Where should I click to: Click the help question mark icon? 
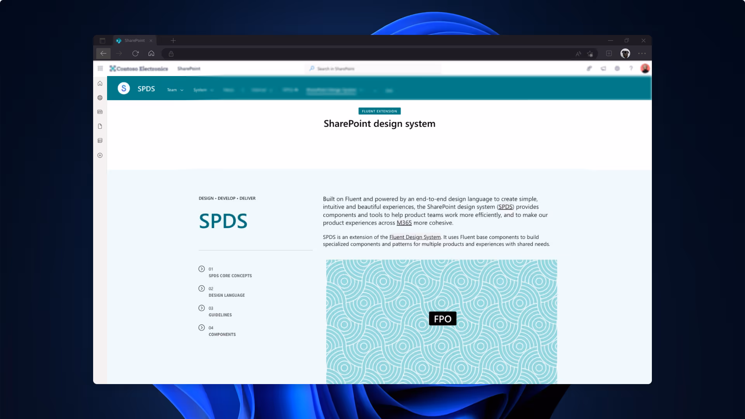pyautogui.click(x=631, y=68)
